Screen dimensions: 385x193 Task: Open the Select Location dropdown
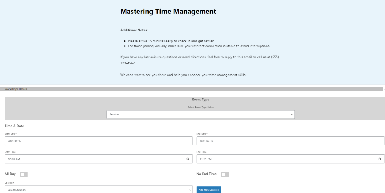pyautogui.click(x=99, y=190)
